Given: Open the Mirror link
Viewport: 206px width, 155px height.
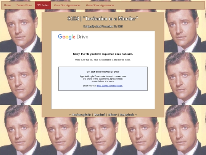Looking at the screenshot, I should [113, 115].
